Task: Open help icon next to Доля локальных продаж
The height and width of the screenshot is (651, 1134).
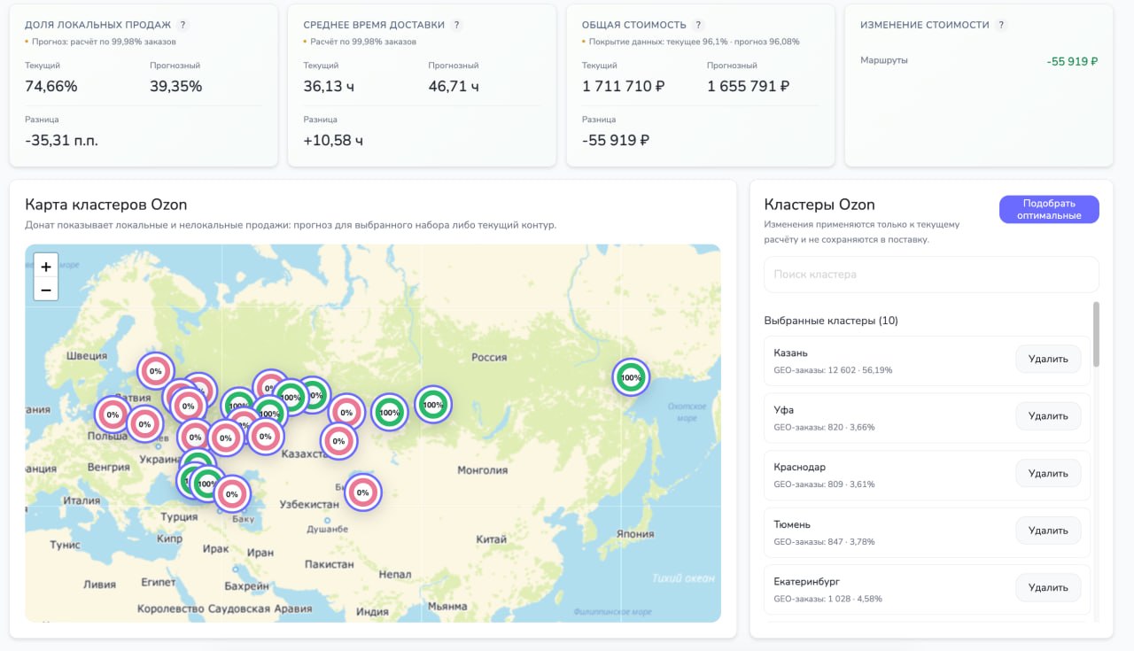Action: pos(183,25)
